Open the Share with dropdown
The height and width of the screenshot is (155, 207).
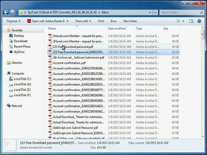(x=83, y=21)
